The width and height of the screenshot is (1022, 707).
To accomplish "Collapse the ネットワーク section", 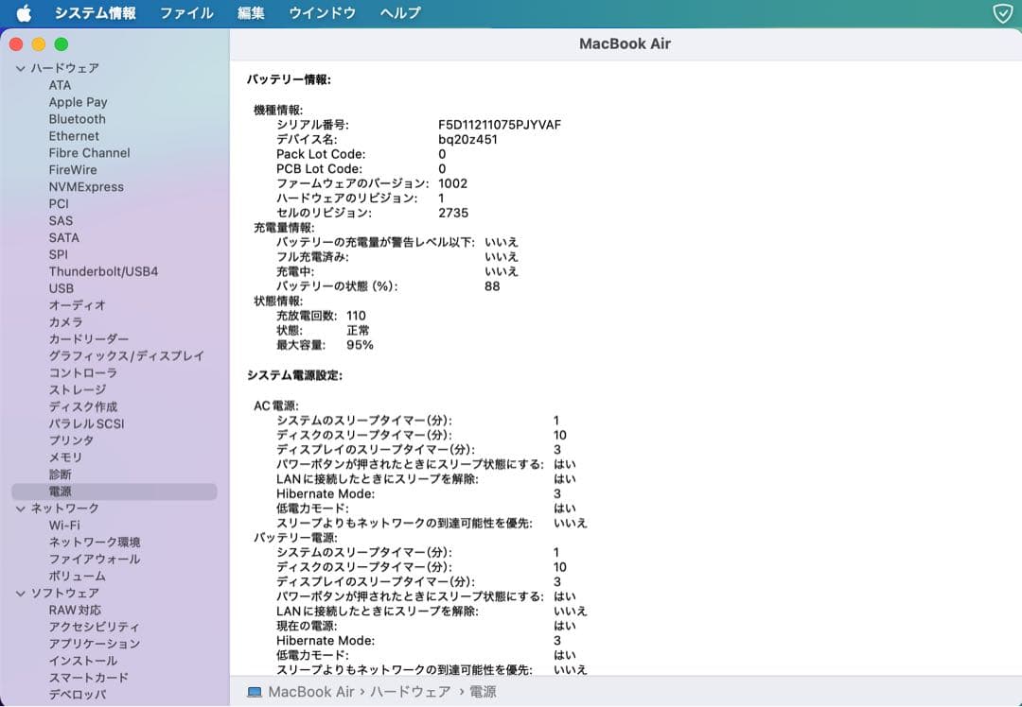I will coord(20,509).
